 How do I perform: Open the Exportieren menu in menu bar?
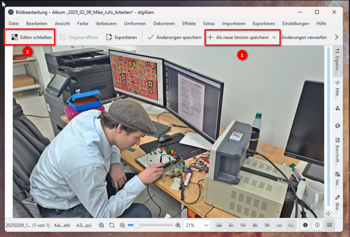click(x=264, y=24)
